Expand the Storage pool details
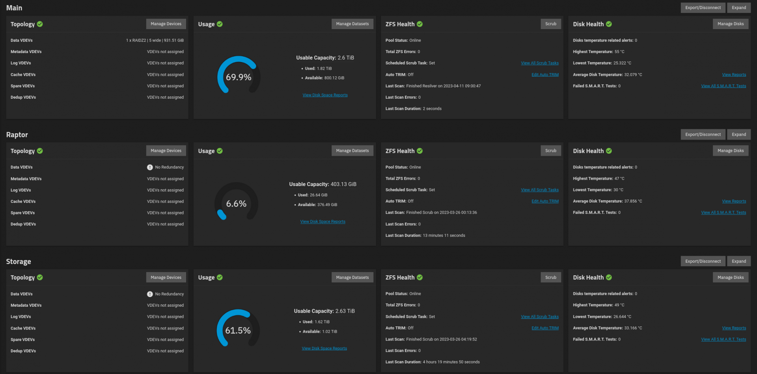This screenshot has width=757, height=374. (738, 261)
